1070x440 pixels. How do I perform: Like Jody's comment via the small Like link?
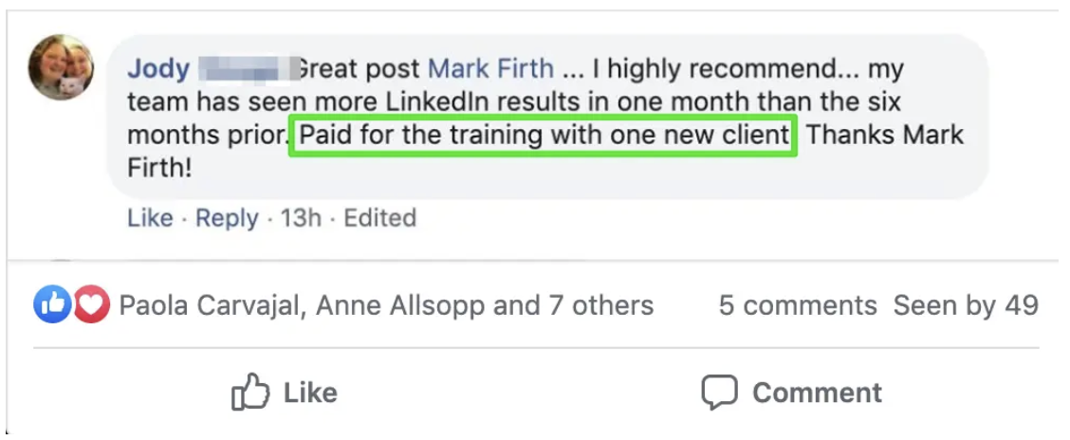click(150, 218)
